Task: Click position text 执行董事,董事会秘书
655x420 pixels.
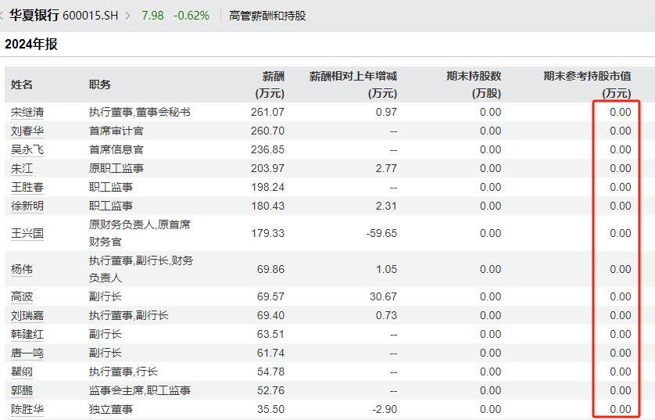Action: 140,112
